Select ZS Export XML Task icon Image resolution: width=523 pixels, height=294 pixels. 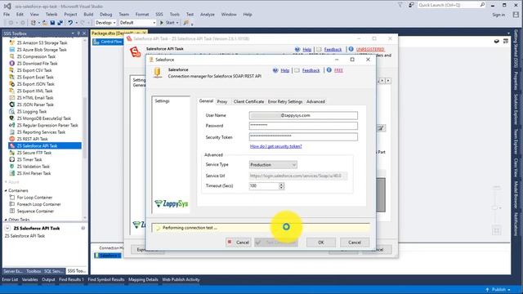tap(12, 91)
